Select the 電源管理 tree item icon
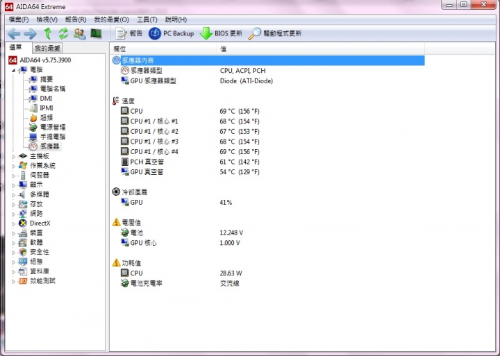The image size is (500, 356). [x=33, y=127]
